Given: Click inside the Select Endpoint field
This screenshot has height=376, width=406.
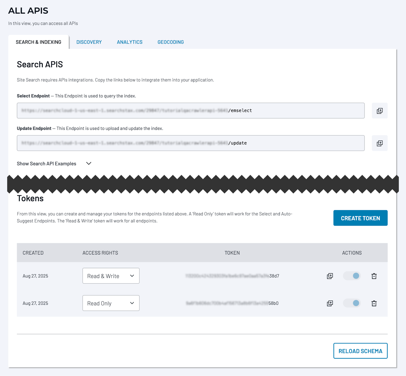Looking at the screenshot, I should [191, 111].
